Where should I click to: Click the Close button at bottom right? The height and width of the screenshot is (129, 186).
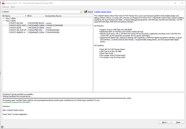click(178, 122)
